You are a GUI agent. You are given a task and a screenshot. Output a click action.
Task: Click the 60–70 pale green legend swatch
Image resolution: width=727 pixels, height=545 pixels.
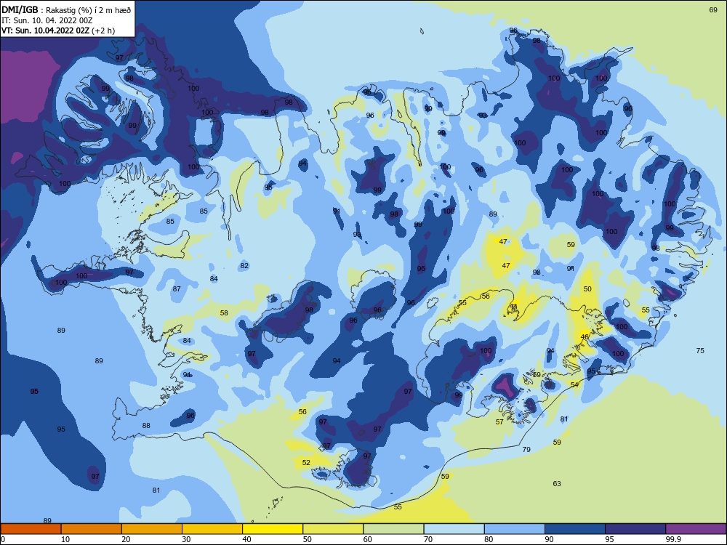tap(393, 529)
